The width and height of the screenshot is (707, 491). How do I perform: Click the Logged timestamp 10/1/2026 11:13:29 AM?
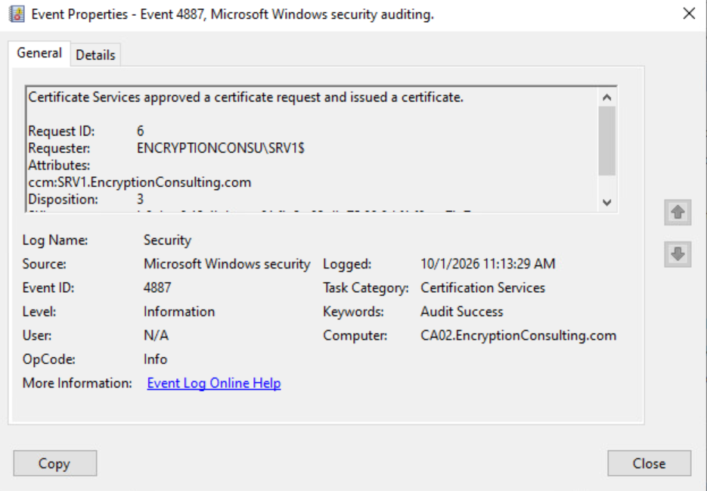488,264
